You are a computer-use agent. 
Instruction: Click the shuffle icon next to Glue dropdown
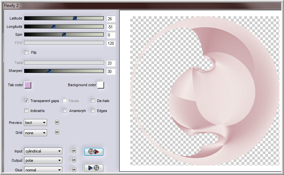coord(74,170)
